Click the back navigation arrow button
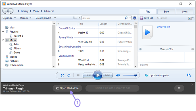This screenshot has width=196, height=111. pos(5,11)
